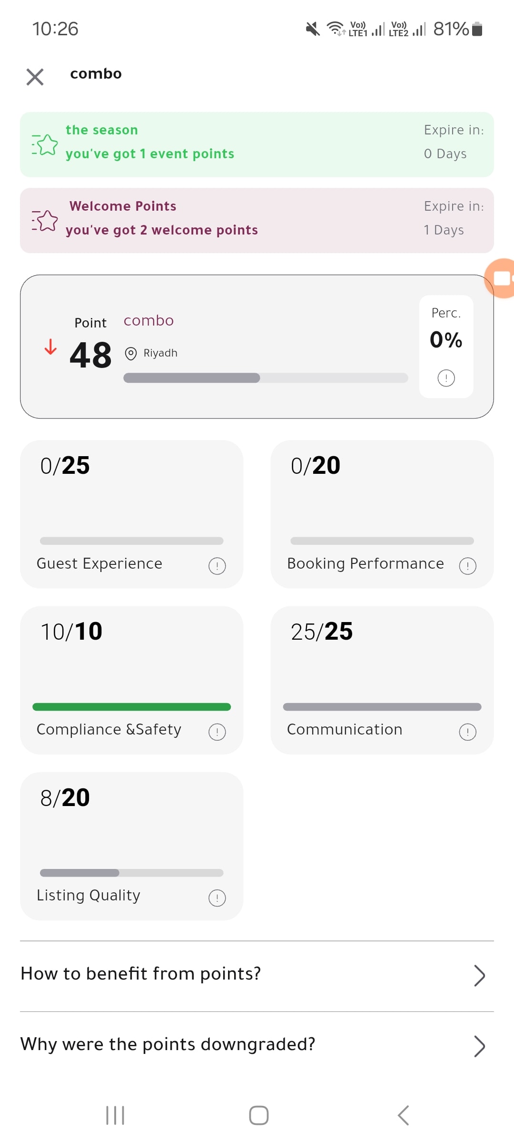Open the Welcome Points banner
Image resolution: width=514 pixels, height=1144 pixels.
pyautogui.click(x=257, y=220)
